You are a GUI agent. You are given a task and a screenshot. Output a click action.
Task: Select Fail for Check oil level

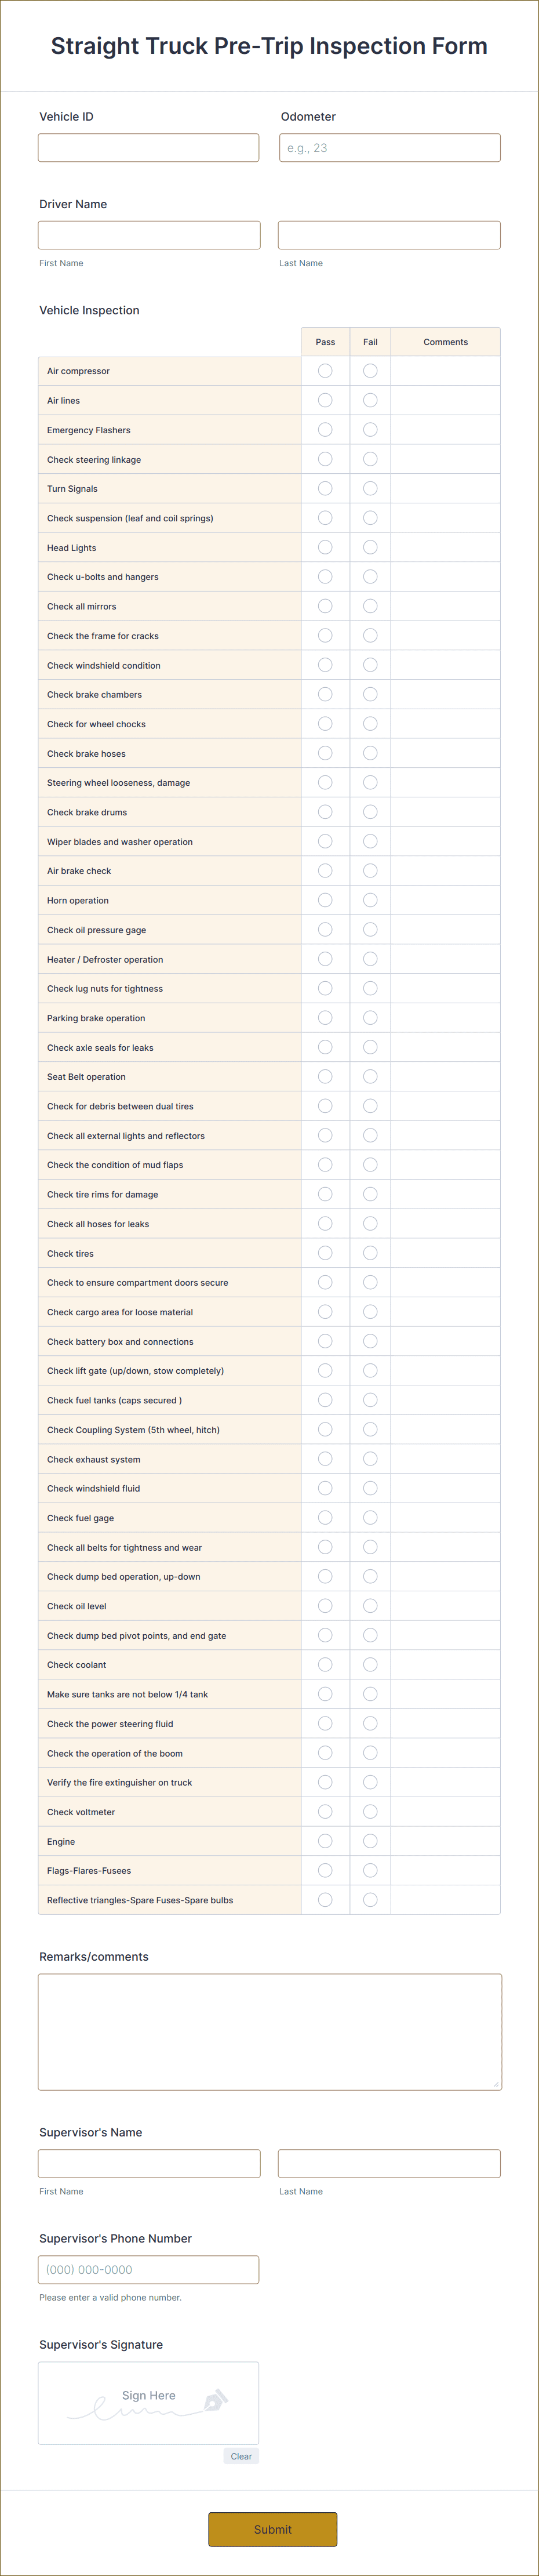(370, 1606)
